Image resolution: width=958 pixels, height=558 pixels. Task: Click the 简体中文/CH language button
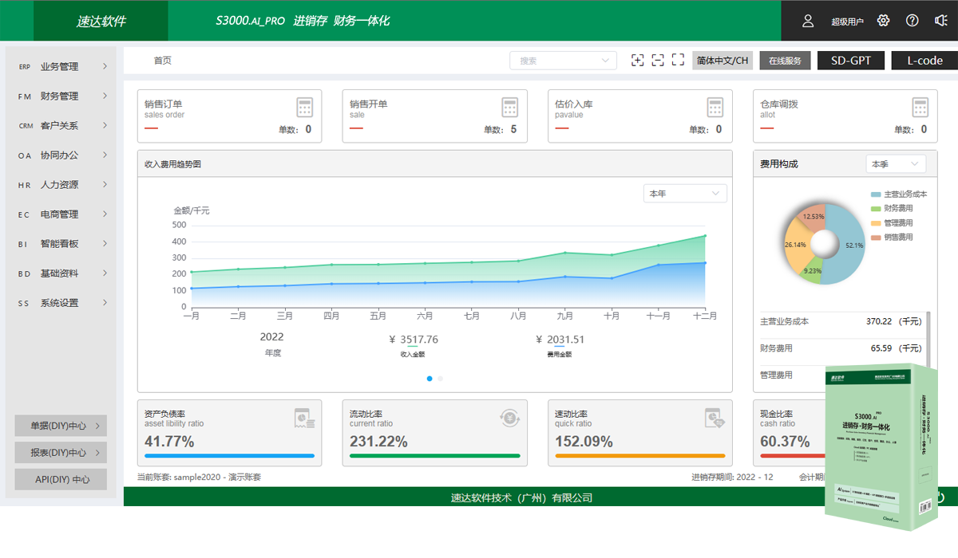point(722,61)
